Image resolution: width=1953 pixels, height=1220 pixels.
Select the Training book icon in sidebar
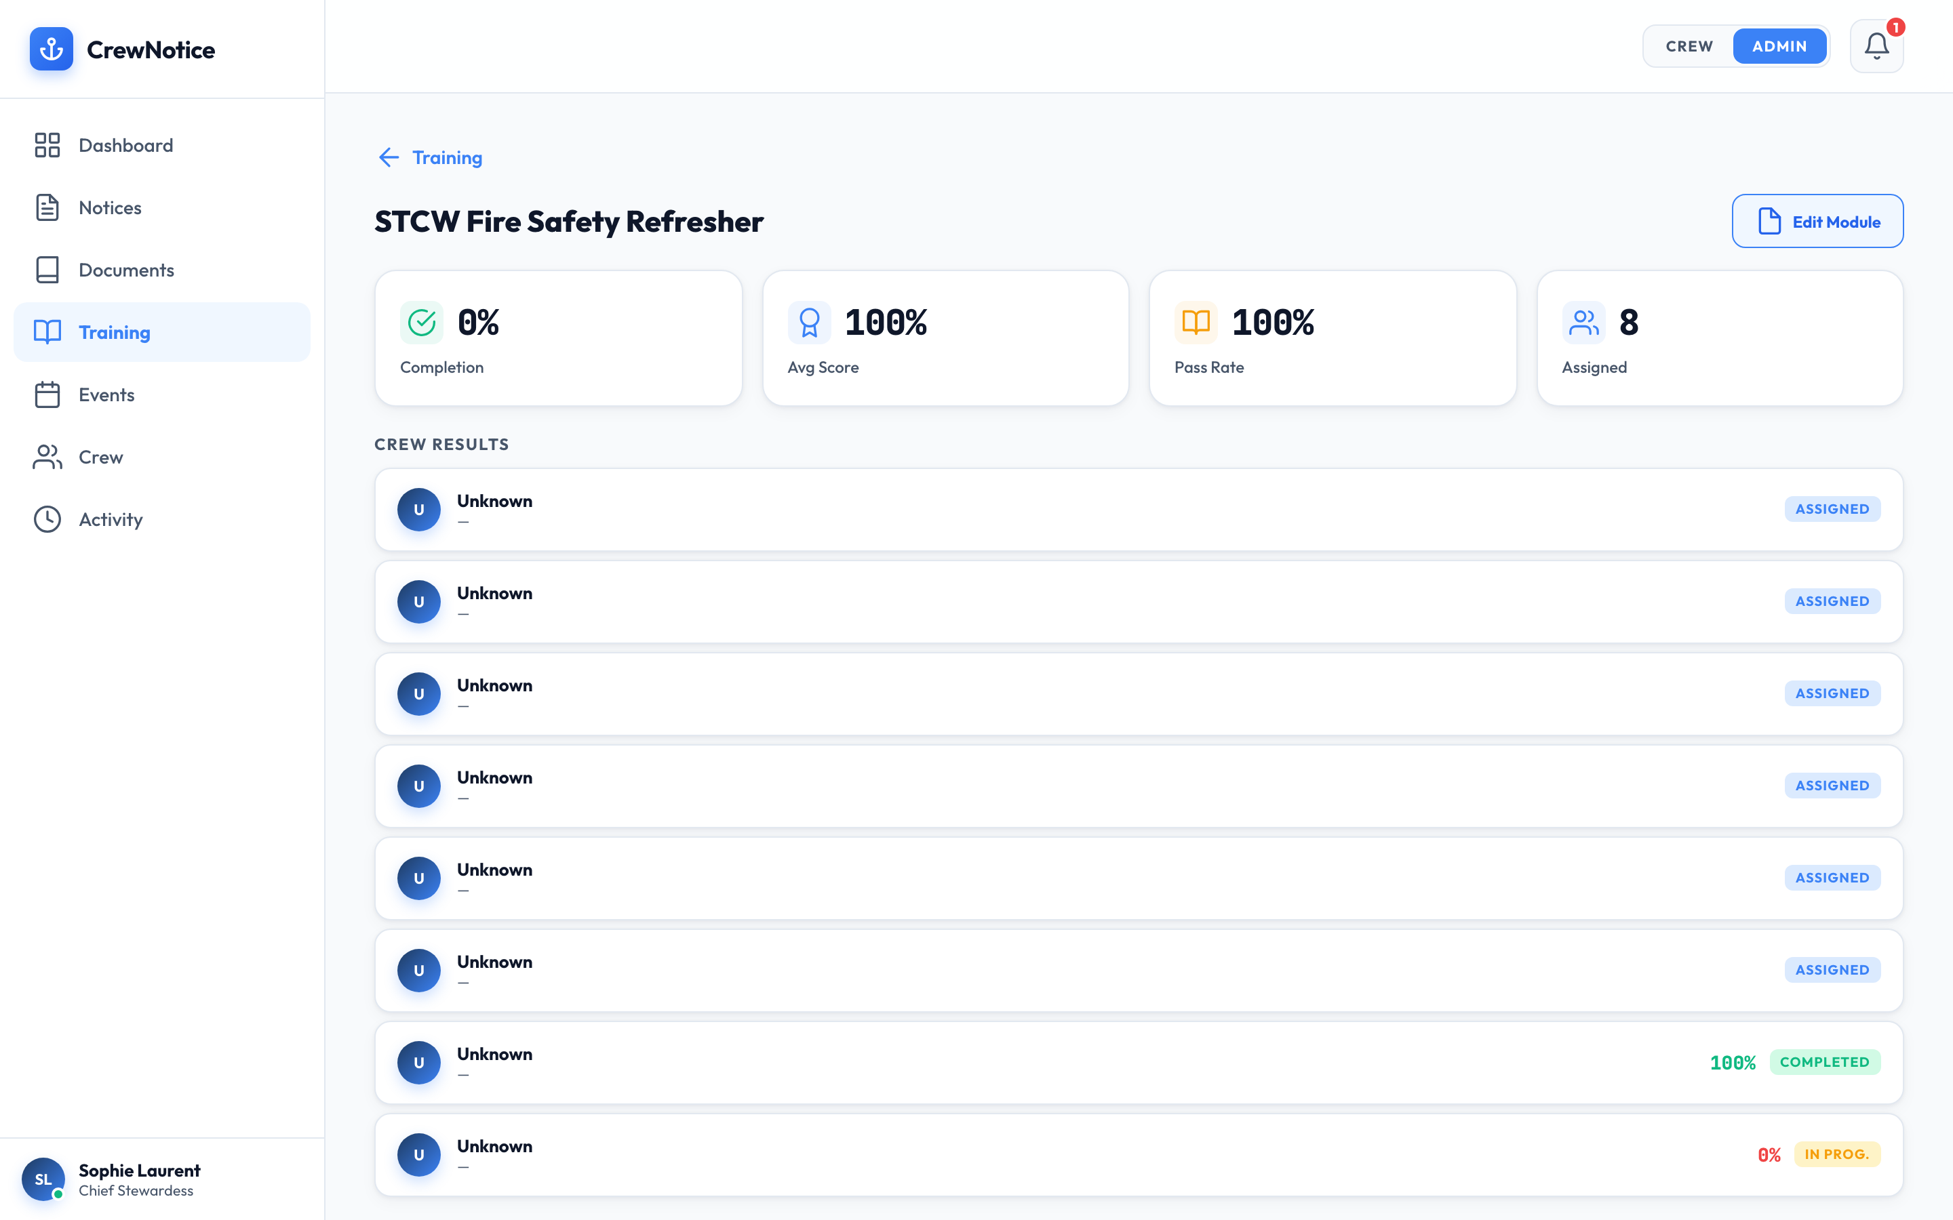pyautogui.click(x=47, y=331)
